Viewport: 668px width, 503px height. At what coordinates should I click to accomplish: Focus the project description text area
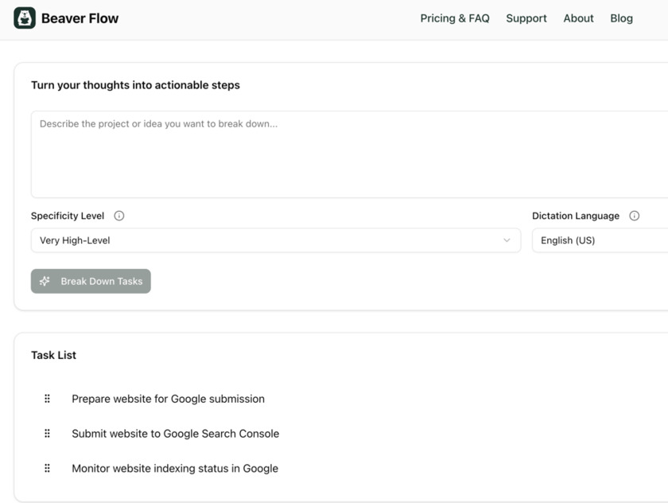(350, 154)
